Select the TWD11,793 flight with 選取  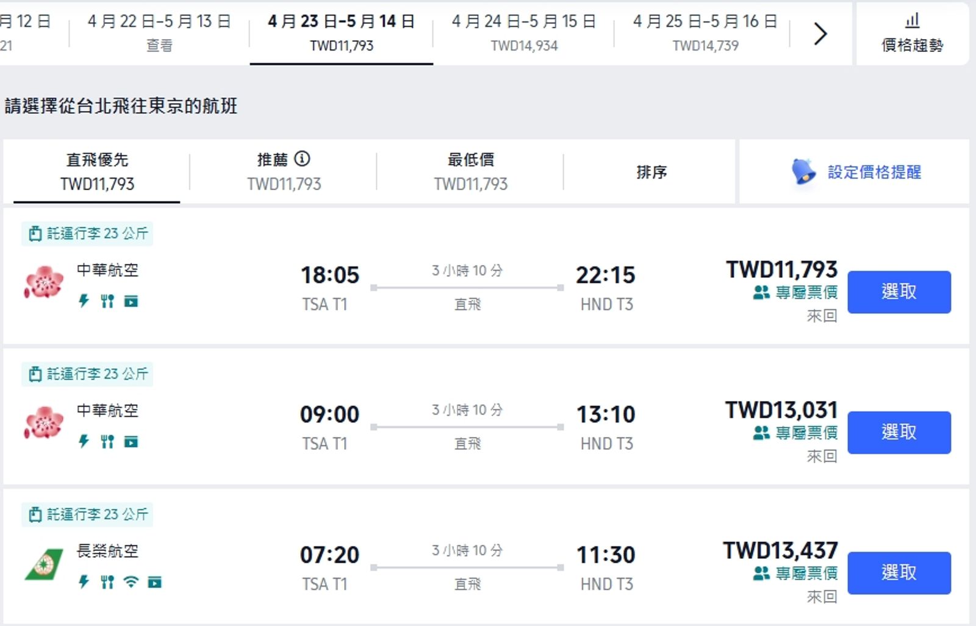click(x=899, y=292)
